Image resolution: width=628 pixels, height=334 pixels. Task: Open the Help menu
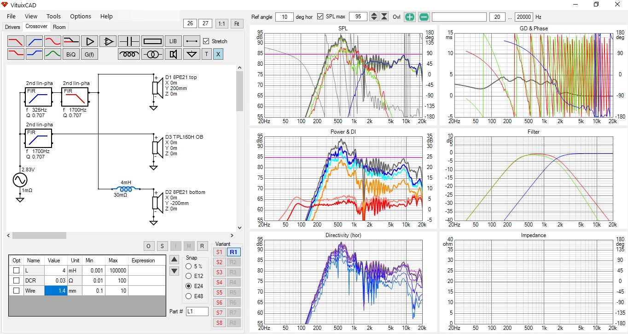(106, 16)
